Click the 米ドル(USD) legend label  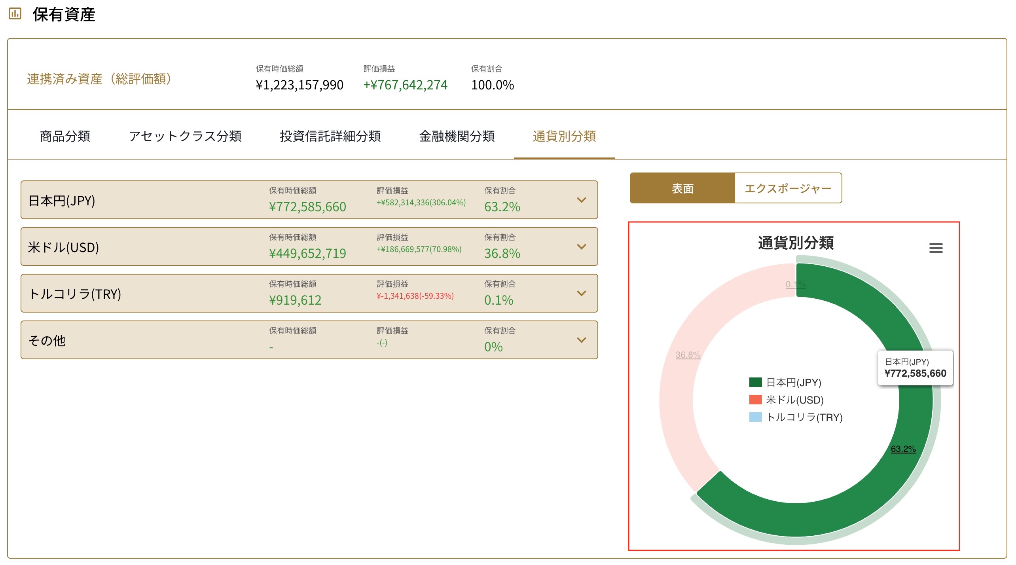click(795, 400)
